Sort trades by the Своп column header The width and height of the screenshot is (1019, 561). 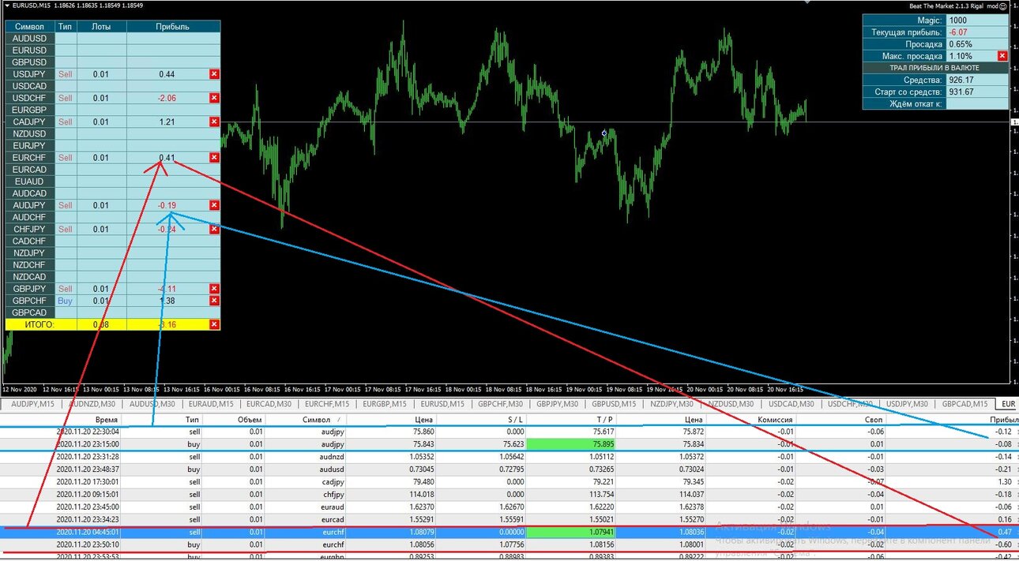tap(873, 420)
